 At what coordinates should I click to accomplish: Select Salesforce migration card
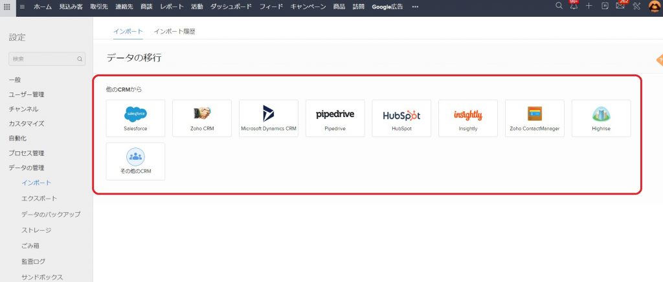point(135,118)
